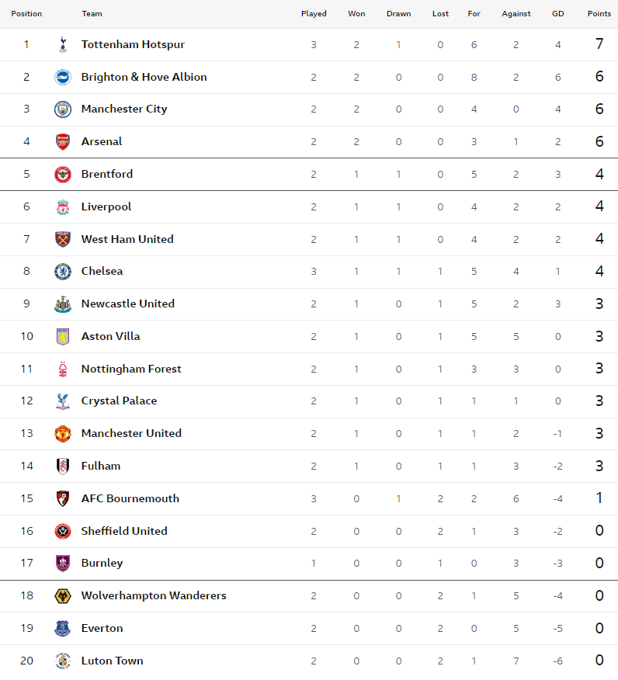
Task: Open the Aston Villa team link
Action: [x=110, y=337]
